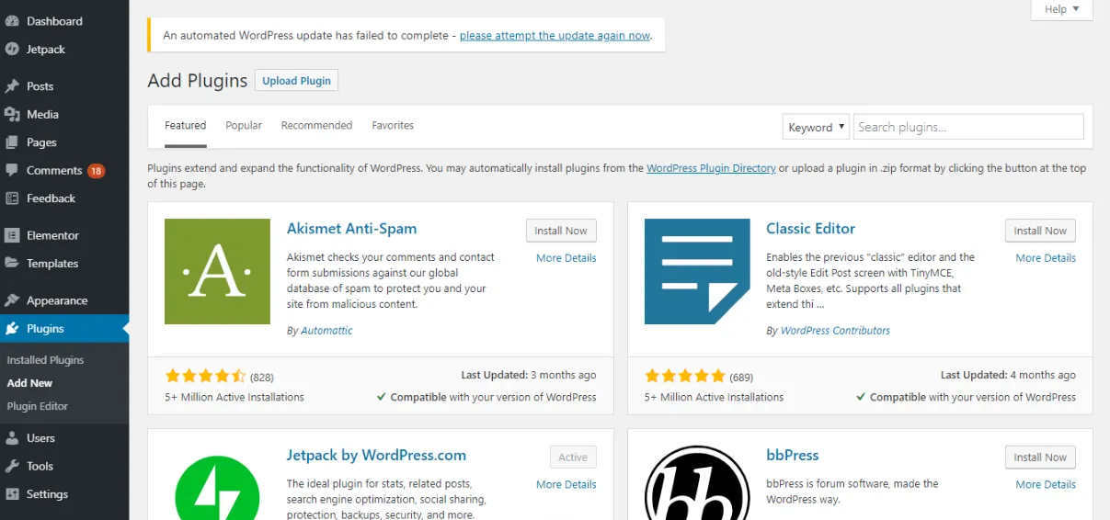This screenshot has height=520, width=1110.
Task: Switch to the Recommended tab
Action: (316, 126)
